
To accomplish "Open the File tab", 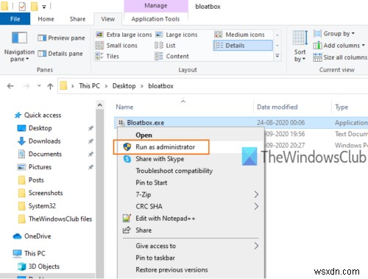I will tap(15, 19).
